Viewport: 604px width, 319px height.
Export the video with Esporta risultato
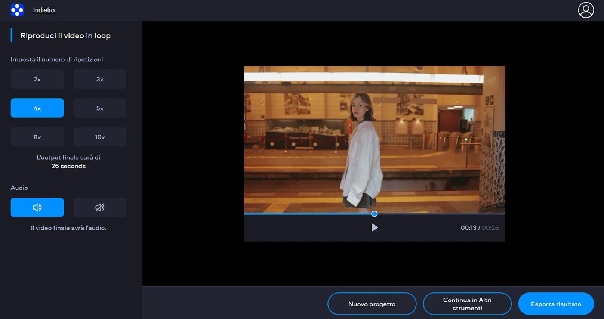pos(556,304)
